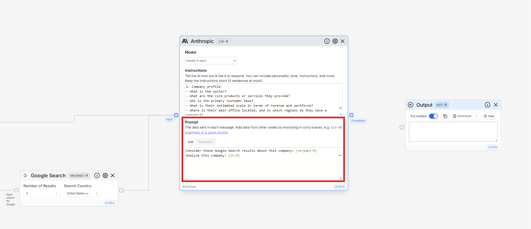531x229 pixels.
Task: Open the claude-3-opus model dropdown
Action: coord(211,61)
